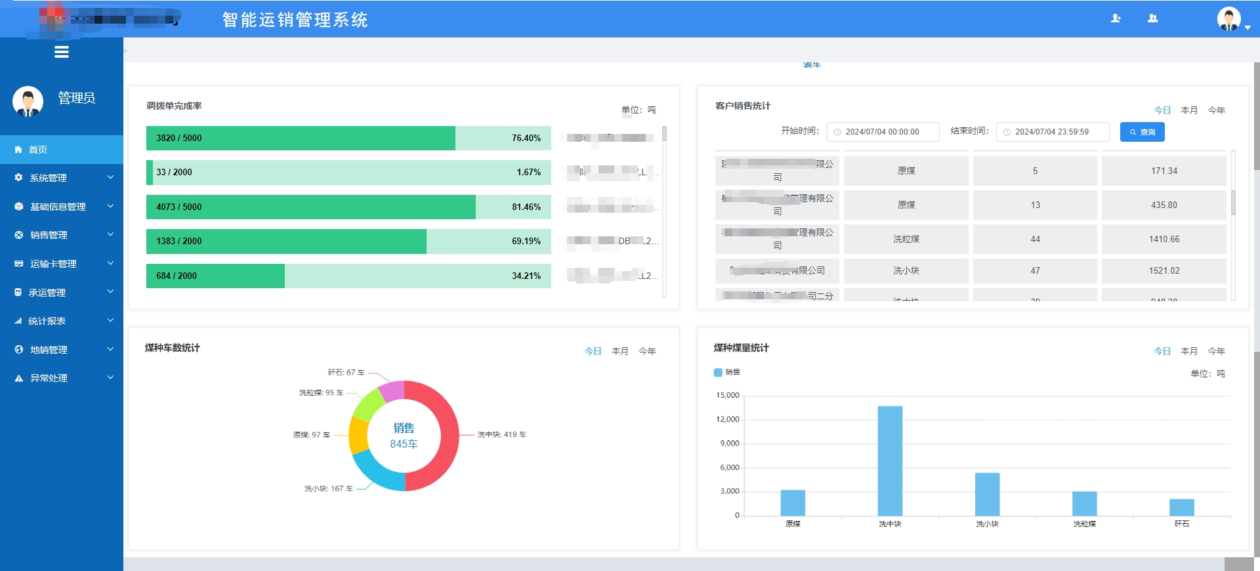
Task: Select 首页 in the sidebar menu
Action: [38, 150]
